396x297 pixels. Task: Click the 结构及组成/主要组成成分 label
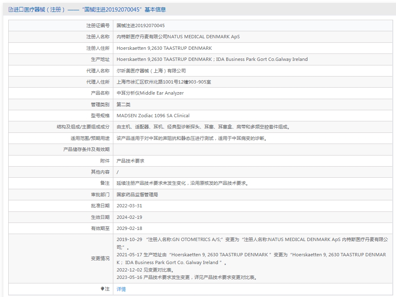click(x=83, y=127)
